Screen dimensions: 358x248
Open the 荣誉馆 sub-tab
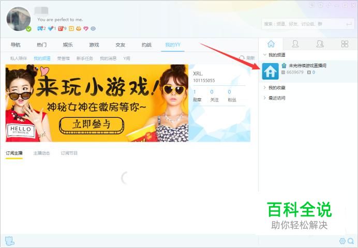pyautogui.click(x=63, y=58)
